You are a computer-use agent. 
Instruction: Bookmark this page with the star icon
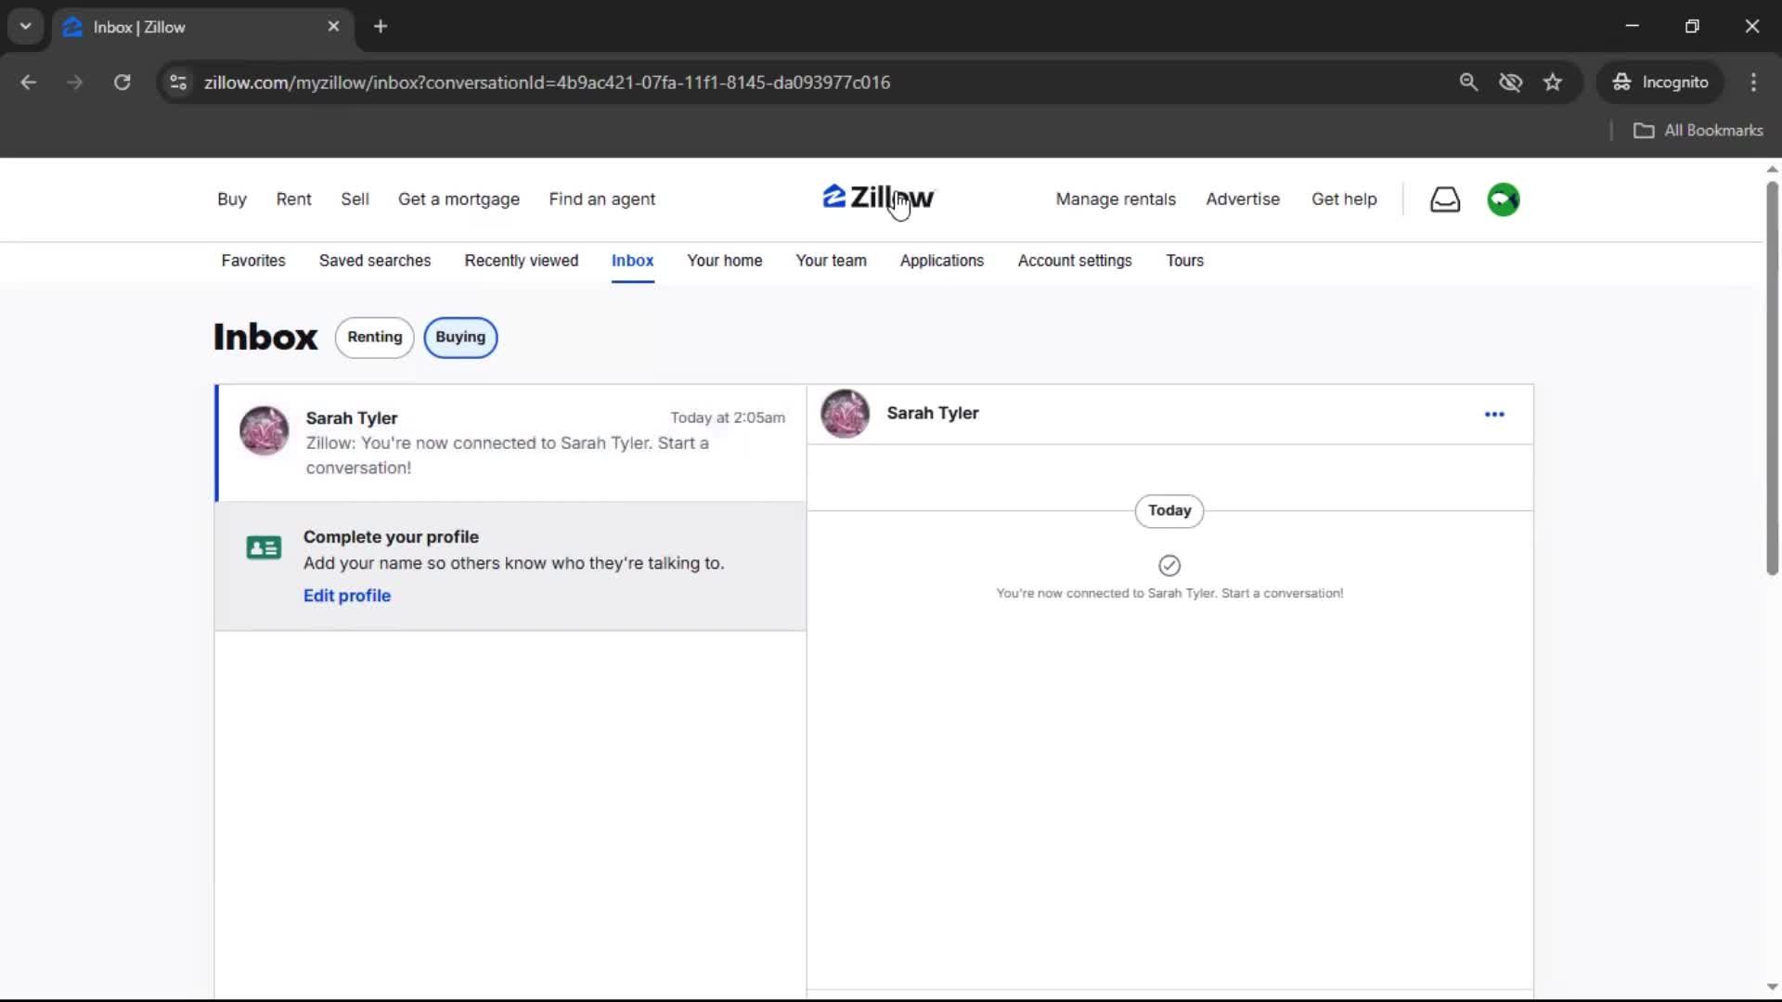coord(1553,82)
